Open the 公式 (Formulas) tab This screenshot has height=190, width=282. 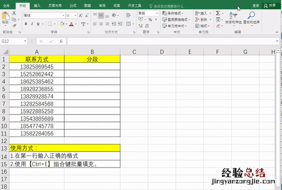pyautogui.click(x=73, y=6)
